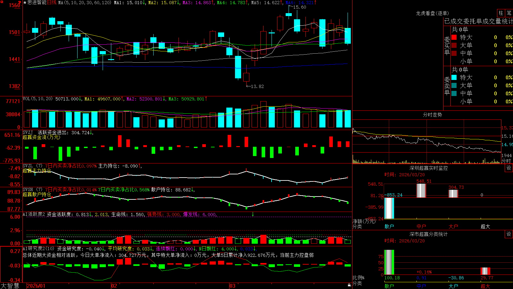Select the 日线 period label
Viewport: 513px width, 289px height.
click(52, 3)
